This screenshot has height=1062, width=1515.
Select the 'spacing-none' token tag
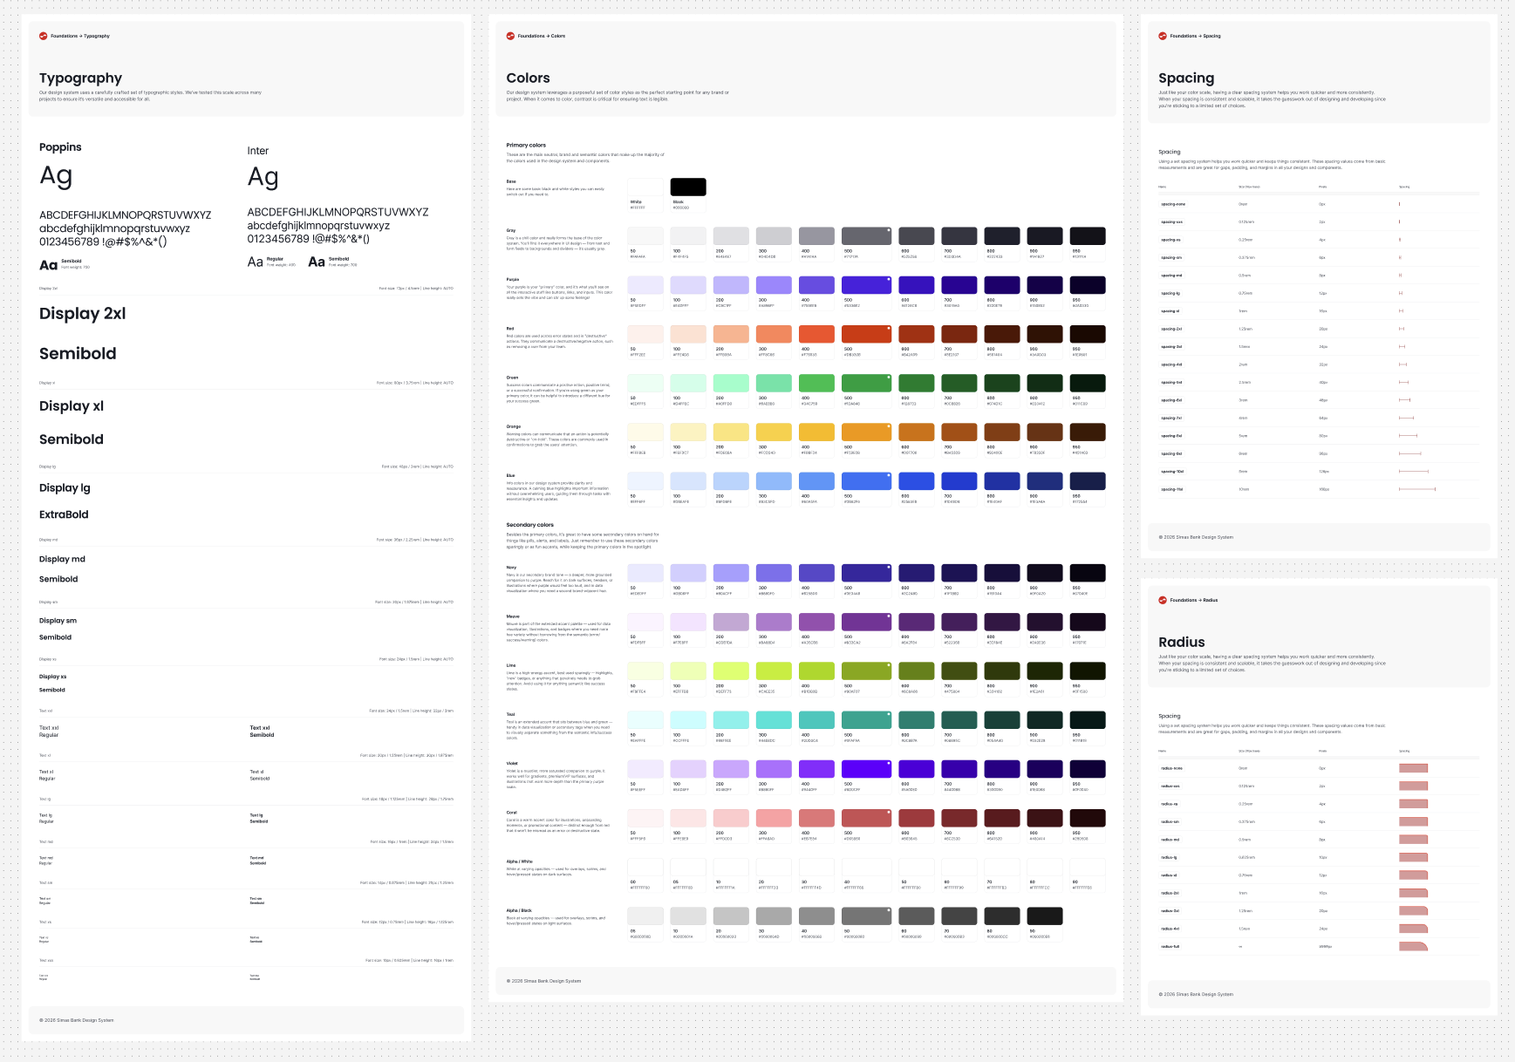[x=1173, y=204]
